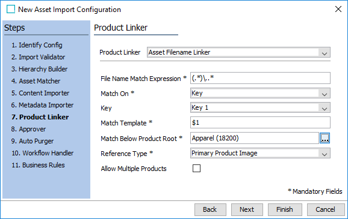Open the product root browse ellipsis button
Viewport: 348px width, 219px height.
click(x=325, y=138)
